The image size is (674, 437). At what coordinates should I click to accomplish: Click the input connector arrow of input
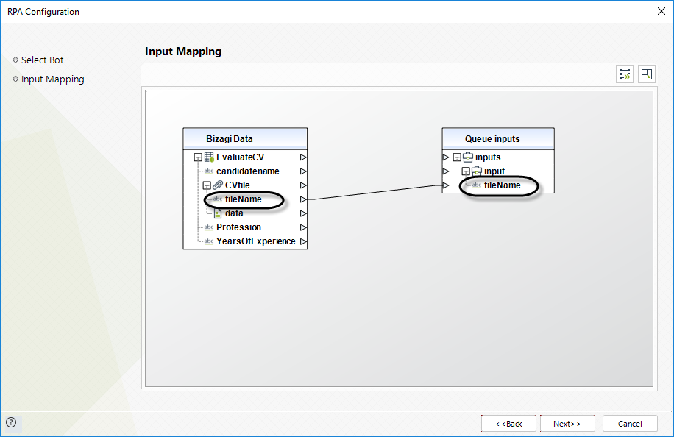pos(446,171)
